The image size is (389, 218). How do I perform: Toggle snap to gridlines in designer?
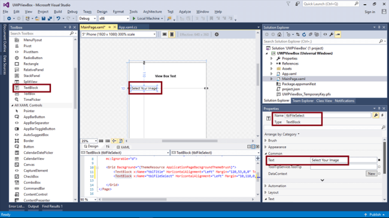[108, 141]
